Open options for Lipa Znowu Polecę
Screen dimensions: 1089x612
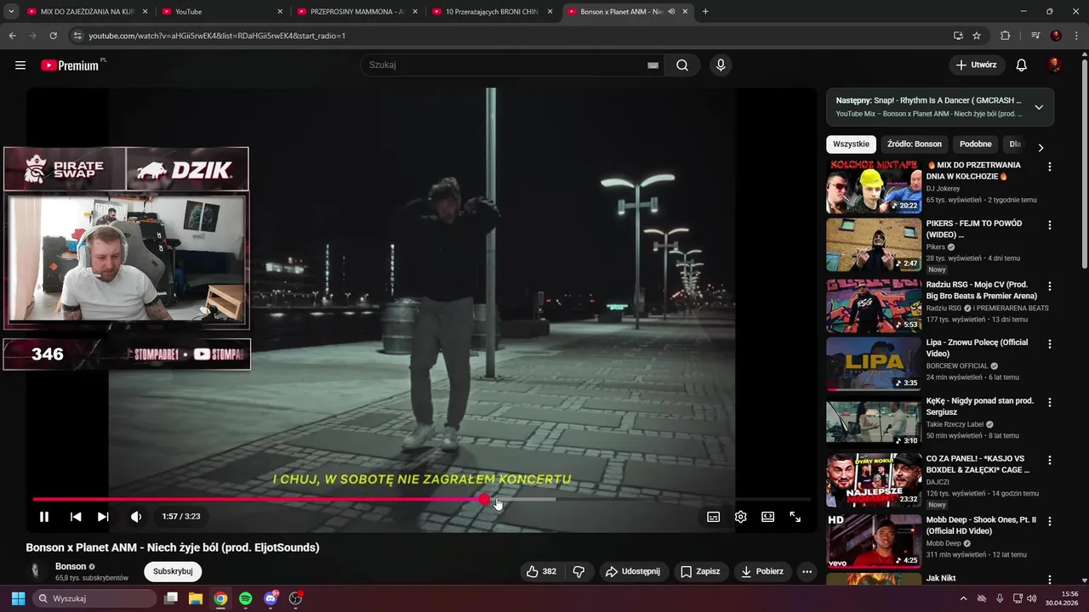point(1050,344)
